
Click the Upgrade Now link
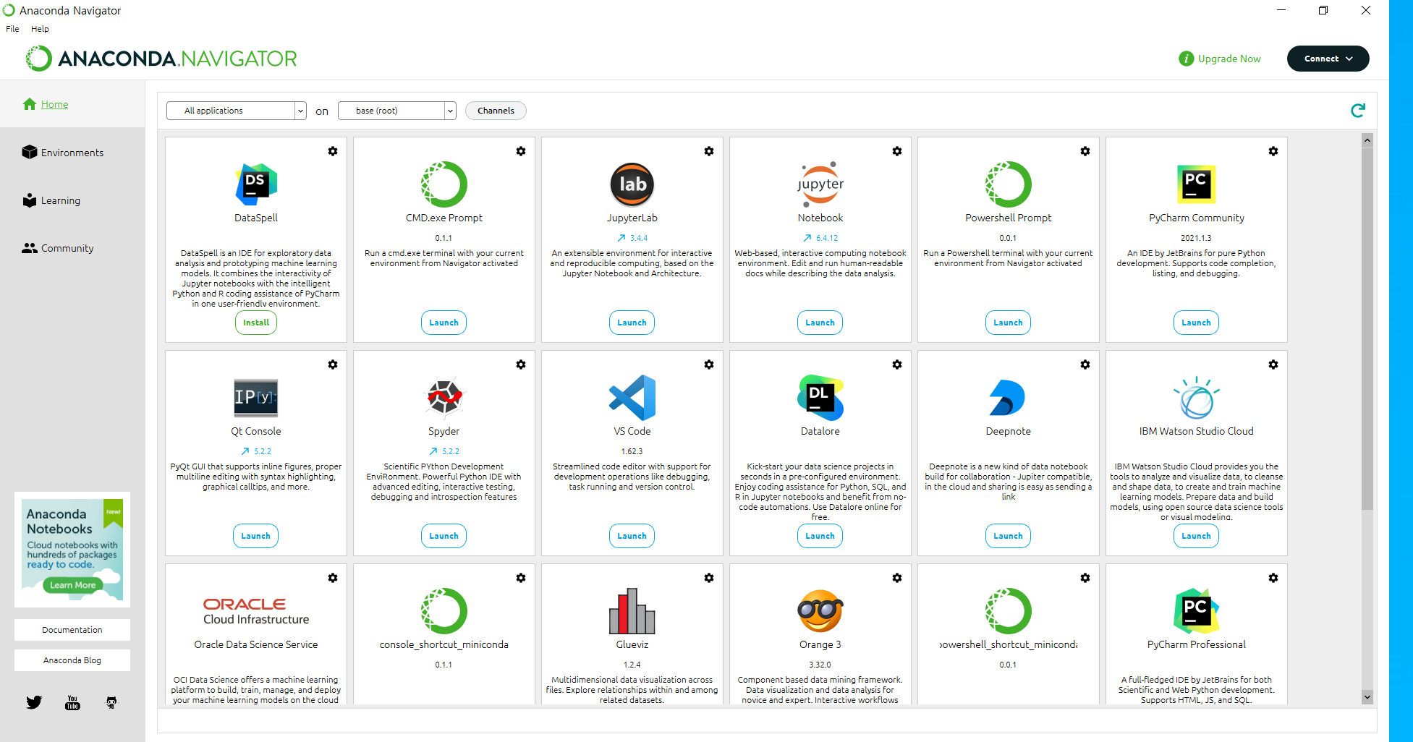pyautogui.click(x=1229, y=59)
